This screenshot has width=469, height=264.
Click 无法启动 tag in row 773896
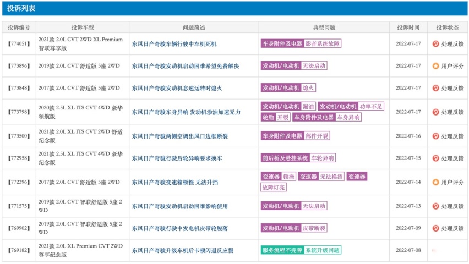pos(314,66)
